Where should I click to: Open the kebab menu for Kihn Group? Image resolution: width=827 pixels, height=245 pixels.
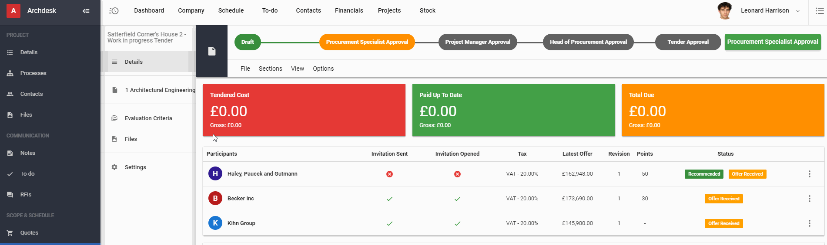(x=810, y=223)
